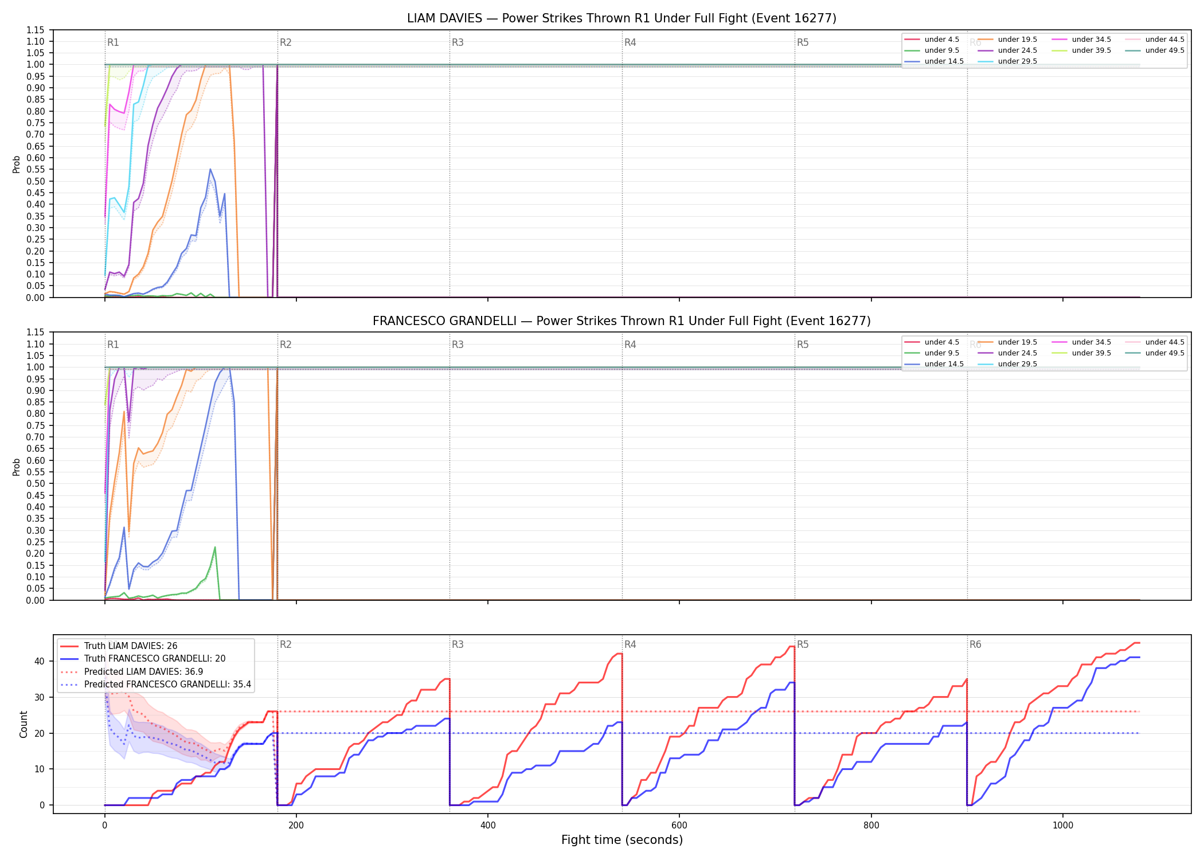This screenshot has width=1204, height=860.
Task: Click the R2 round marker in Liam Davies chart
Action: 286,42
